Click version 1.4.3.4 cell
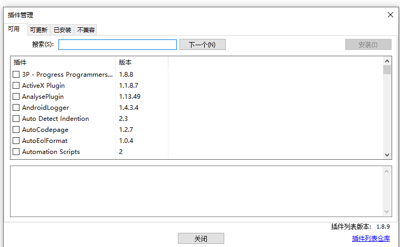 [128, 107]
